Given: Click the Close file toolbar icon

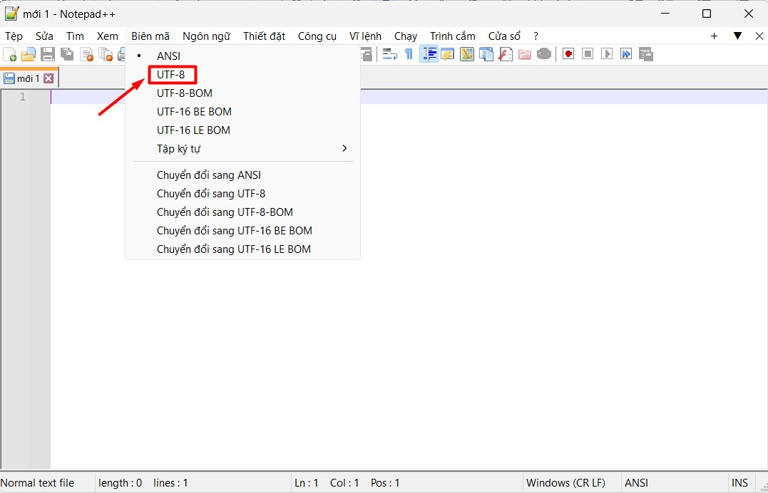Looking at the screenshot, I should point(87,54).
